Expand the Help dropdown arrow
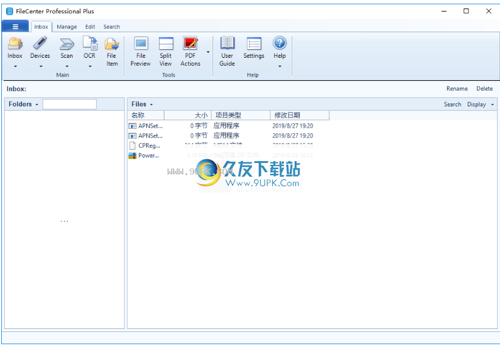The width and height of the screenshot is (500, 346). tap(280, 66)
